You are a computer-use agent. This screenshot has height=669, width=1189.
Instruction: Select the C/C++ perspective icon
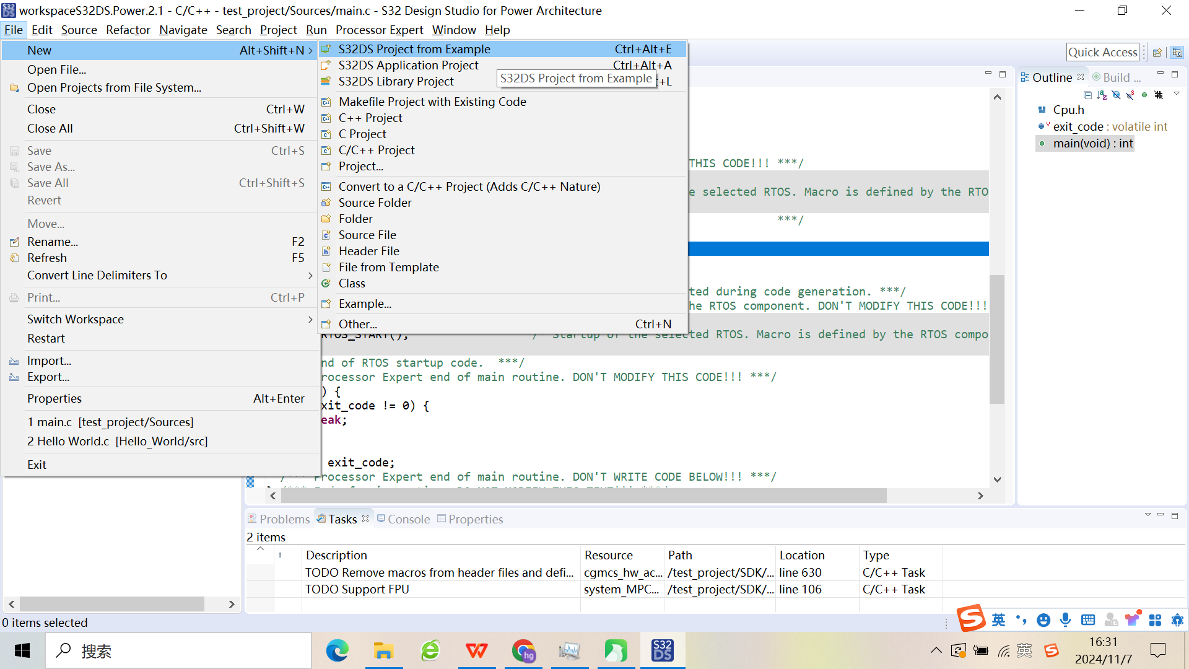click(x=1177, y=53)
